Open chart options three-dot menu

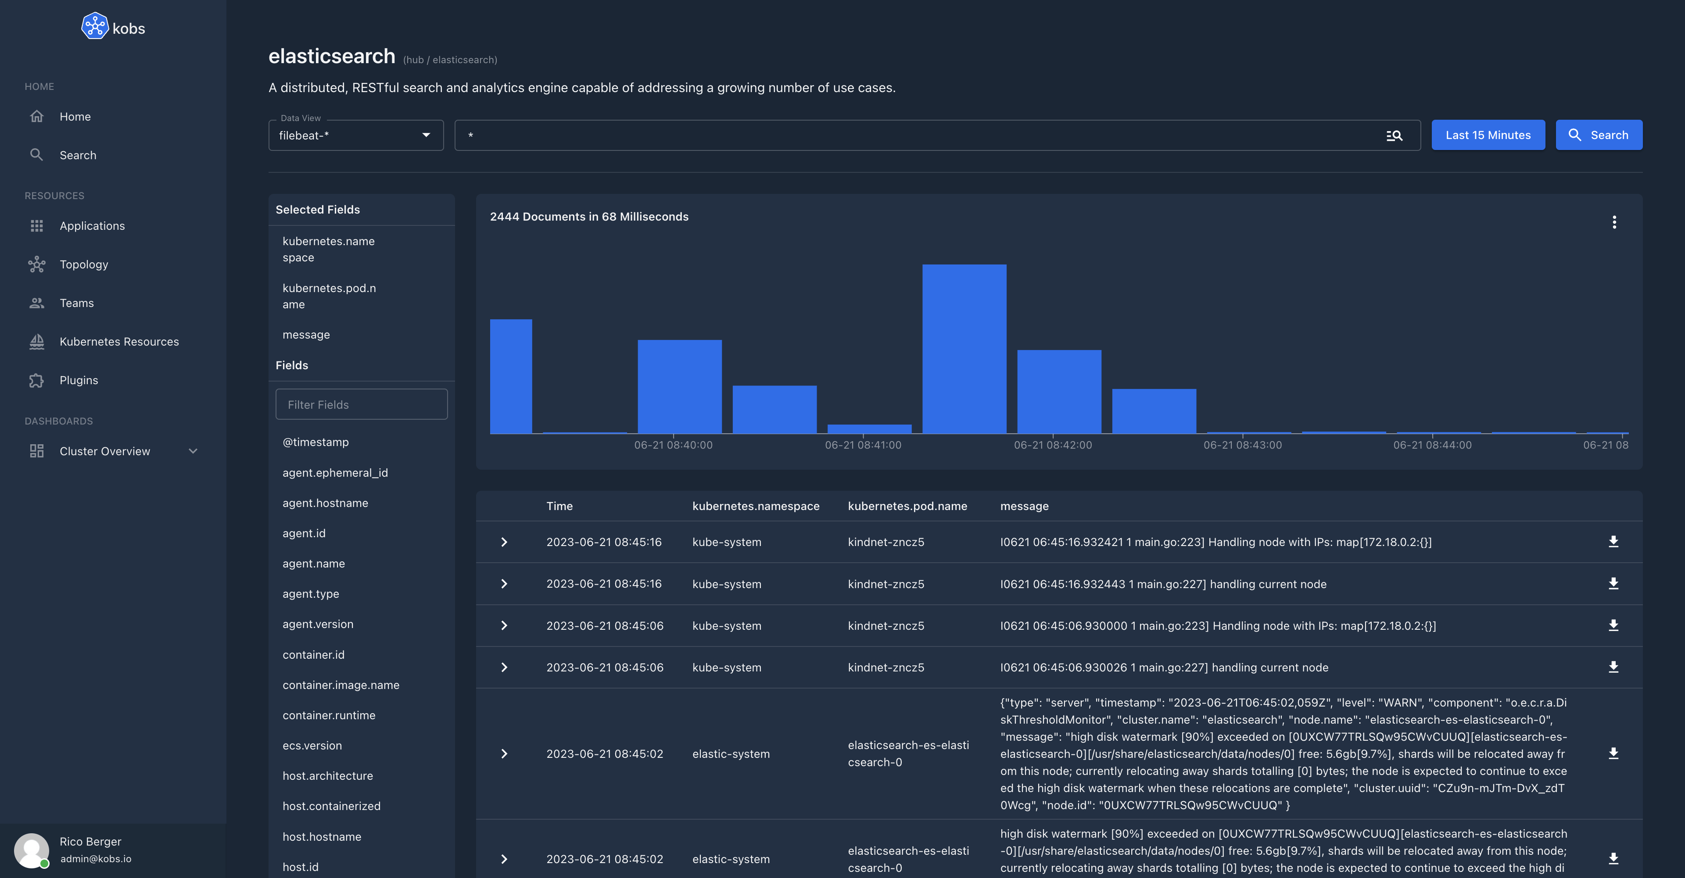point(1614,222)
